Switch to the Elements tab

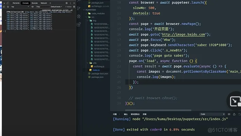pyautogui.click(x=16, y=3)
